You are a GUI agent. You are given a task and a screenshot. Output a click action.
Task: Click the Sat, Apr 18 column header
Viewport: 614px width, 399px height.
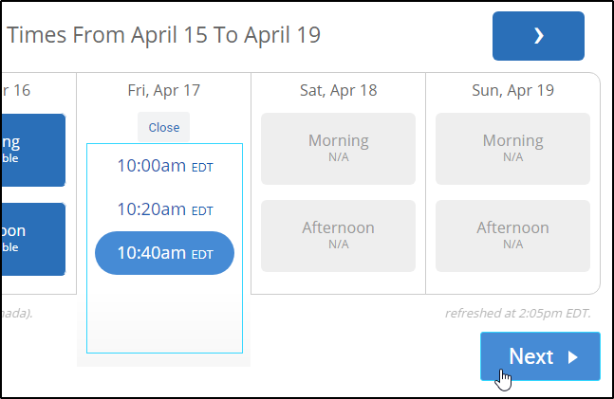point(338,91)
